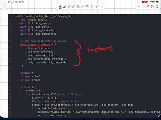Tap the time in the status bar
The height and width of the screenshot is (120, 161).
click(11, 2)
